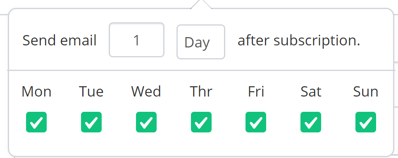Uncheck the Monday checkbox

pyautogui.click(x=36, y=122)
